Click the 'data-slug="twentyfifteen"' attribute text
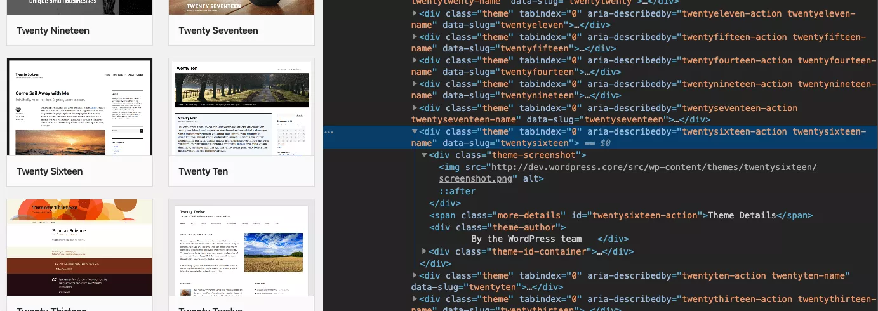This screenshot has width=878, height=311. click(x=509, y=48)
